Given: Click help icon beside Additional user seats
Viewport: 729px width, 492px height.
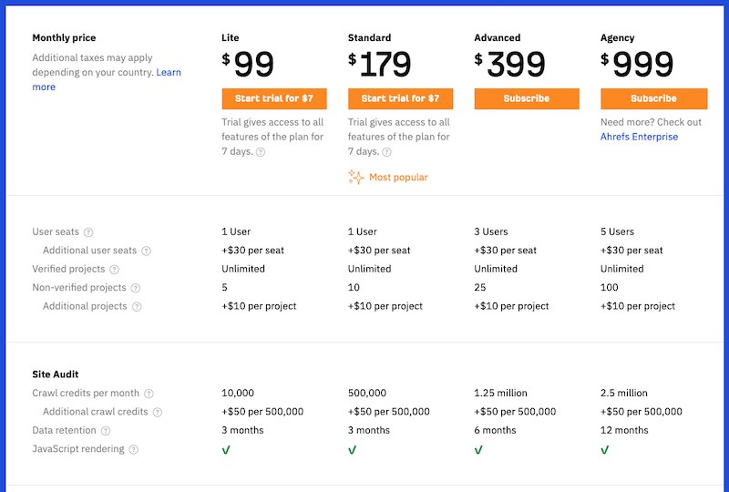Looking at the screenshot, I should (x=146, y=251).
